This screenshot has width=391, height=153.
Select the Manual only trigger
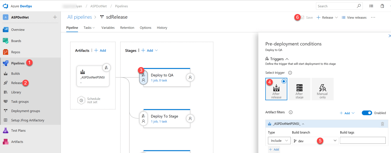(x=322, y=89)
